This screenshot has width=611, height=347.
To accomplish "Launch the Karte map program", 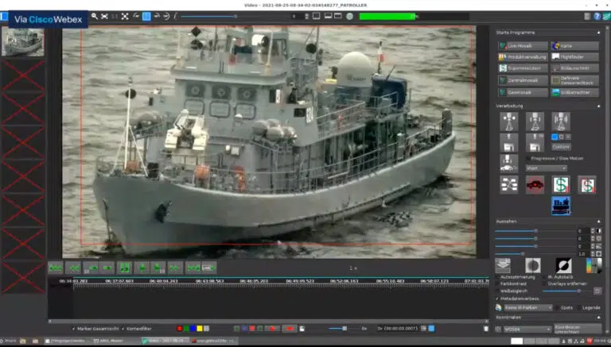I will 574,45.
